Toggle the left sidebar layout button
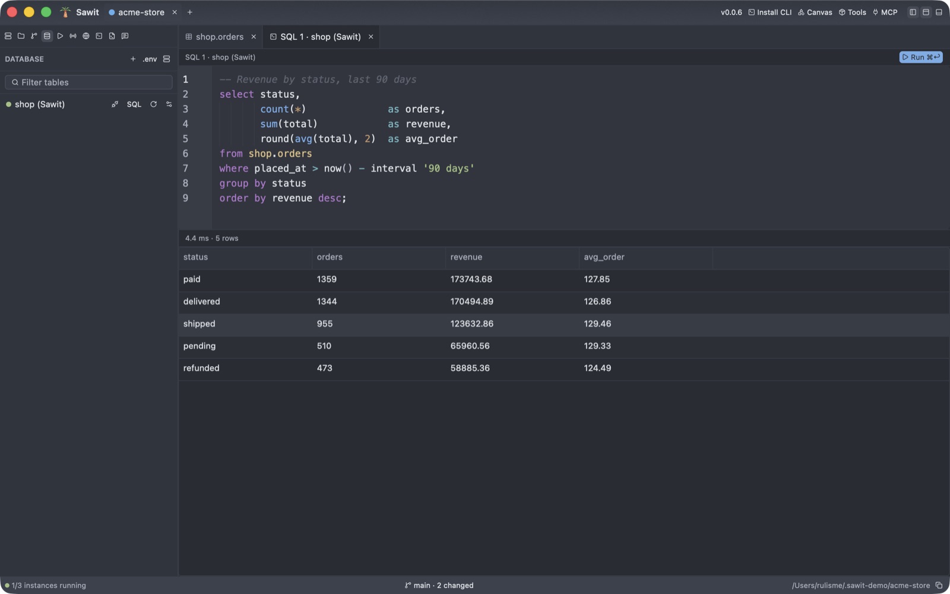Viewport: 950px width, 594px height. [x=913, y=12]
